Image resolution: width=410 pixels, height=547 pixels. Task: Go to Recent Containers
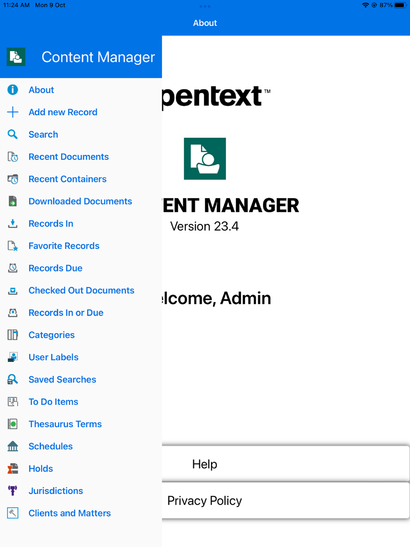pyautogui.click(x=67, y=179)
